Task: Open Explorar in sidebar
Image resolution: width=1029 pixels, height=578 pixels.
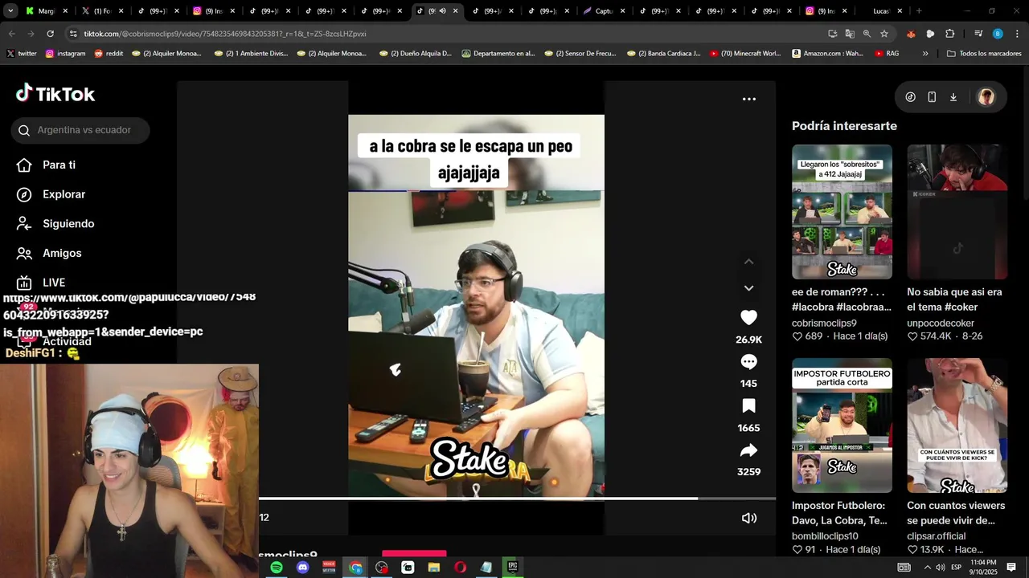Action: click(64, 194)
